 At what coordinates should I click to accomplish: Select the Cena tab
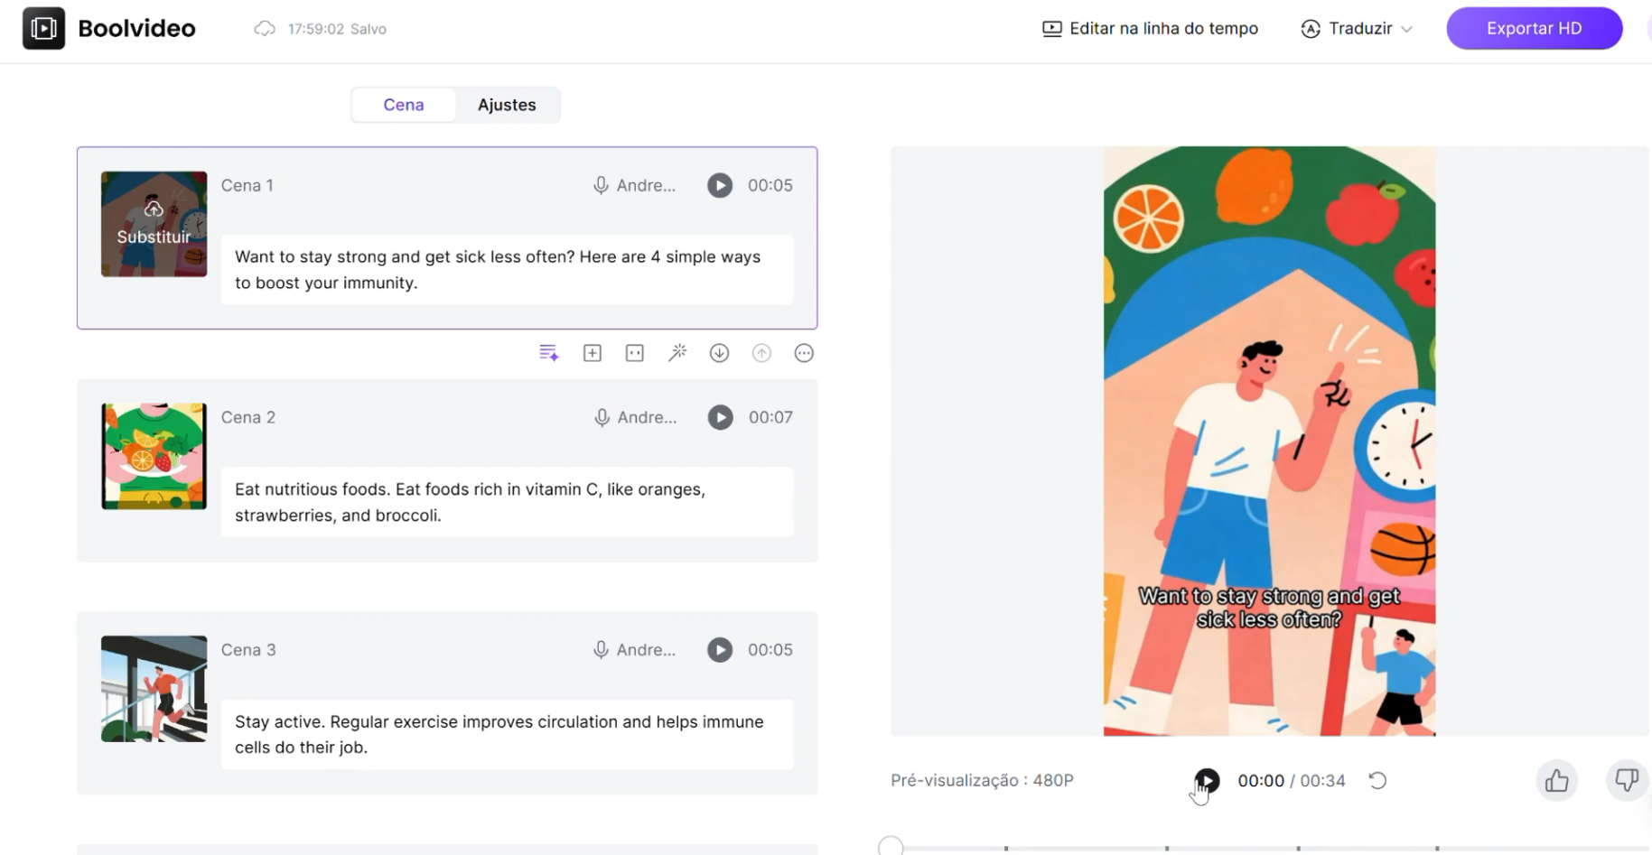click(403, 105)
